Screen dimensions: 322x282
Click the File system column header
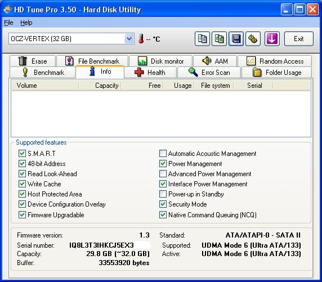point(214,86)
